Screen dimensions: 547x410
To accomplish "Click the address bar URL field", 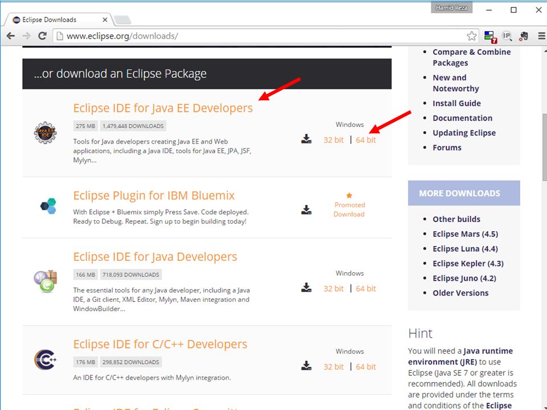I will pos(265,36).
